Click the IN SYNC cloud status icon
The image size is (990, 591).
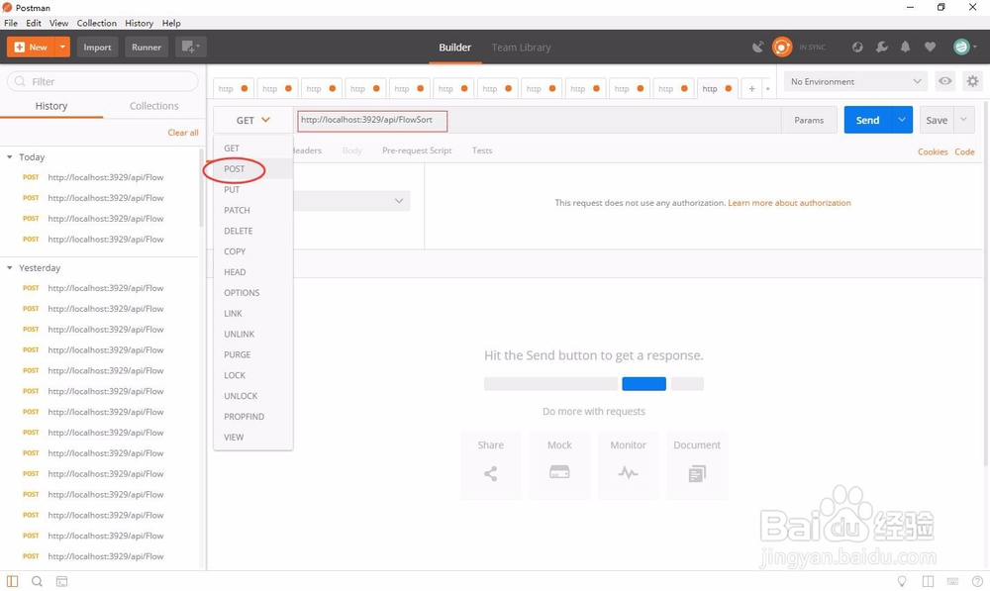(x=781, y=47)
